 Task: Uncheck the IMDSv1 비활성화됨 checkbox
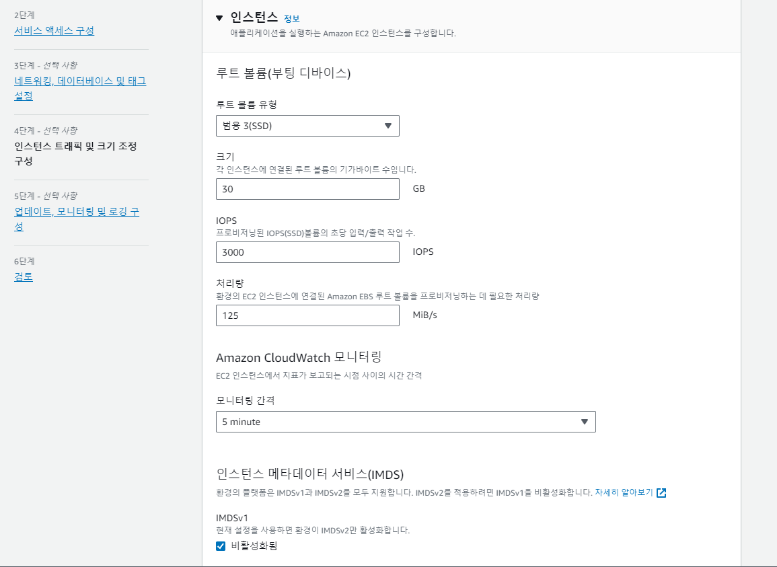(x=221, y=546)
